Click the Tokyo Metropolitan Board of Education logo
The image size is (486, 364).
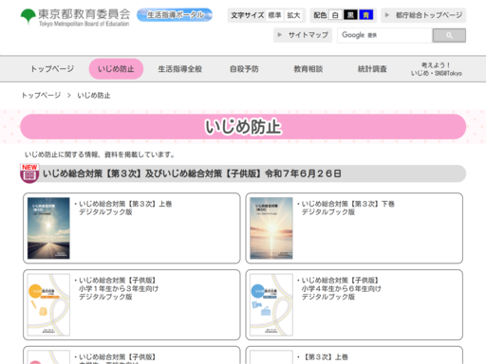75,17
